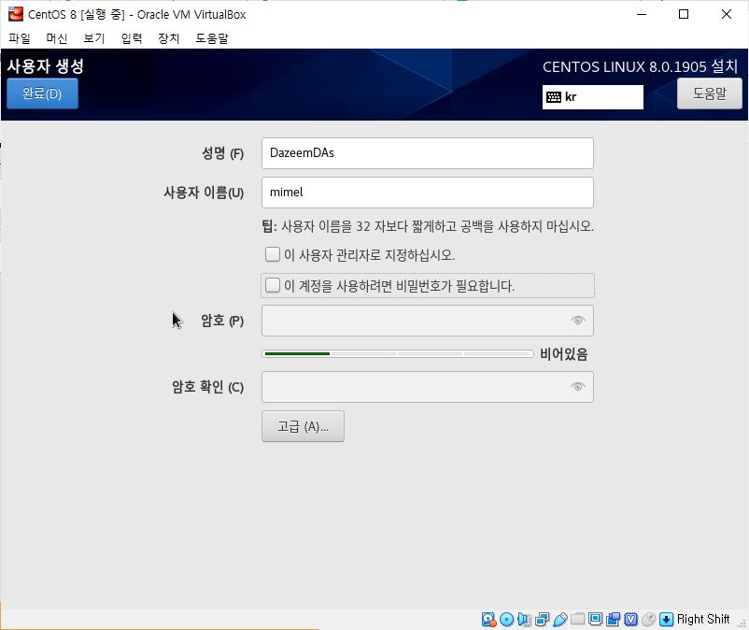The height and width of the screenshot is (630, 749).
Task: Click the shared folders status icon
Action: click(x=577, y=619)
